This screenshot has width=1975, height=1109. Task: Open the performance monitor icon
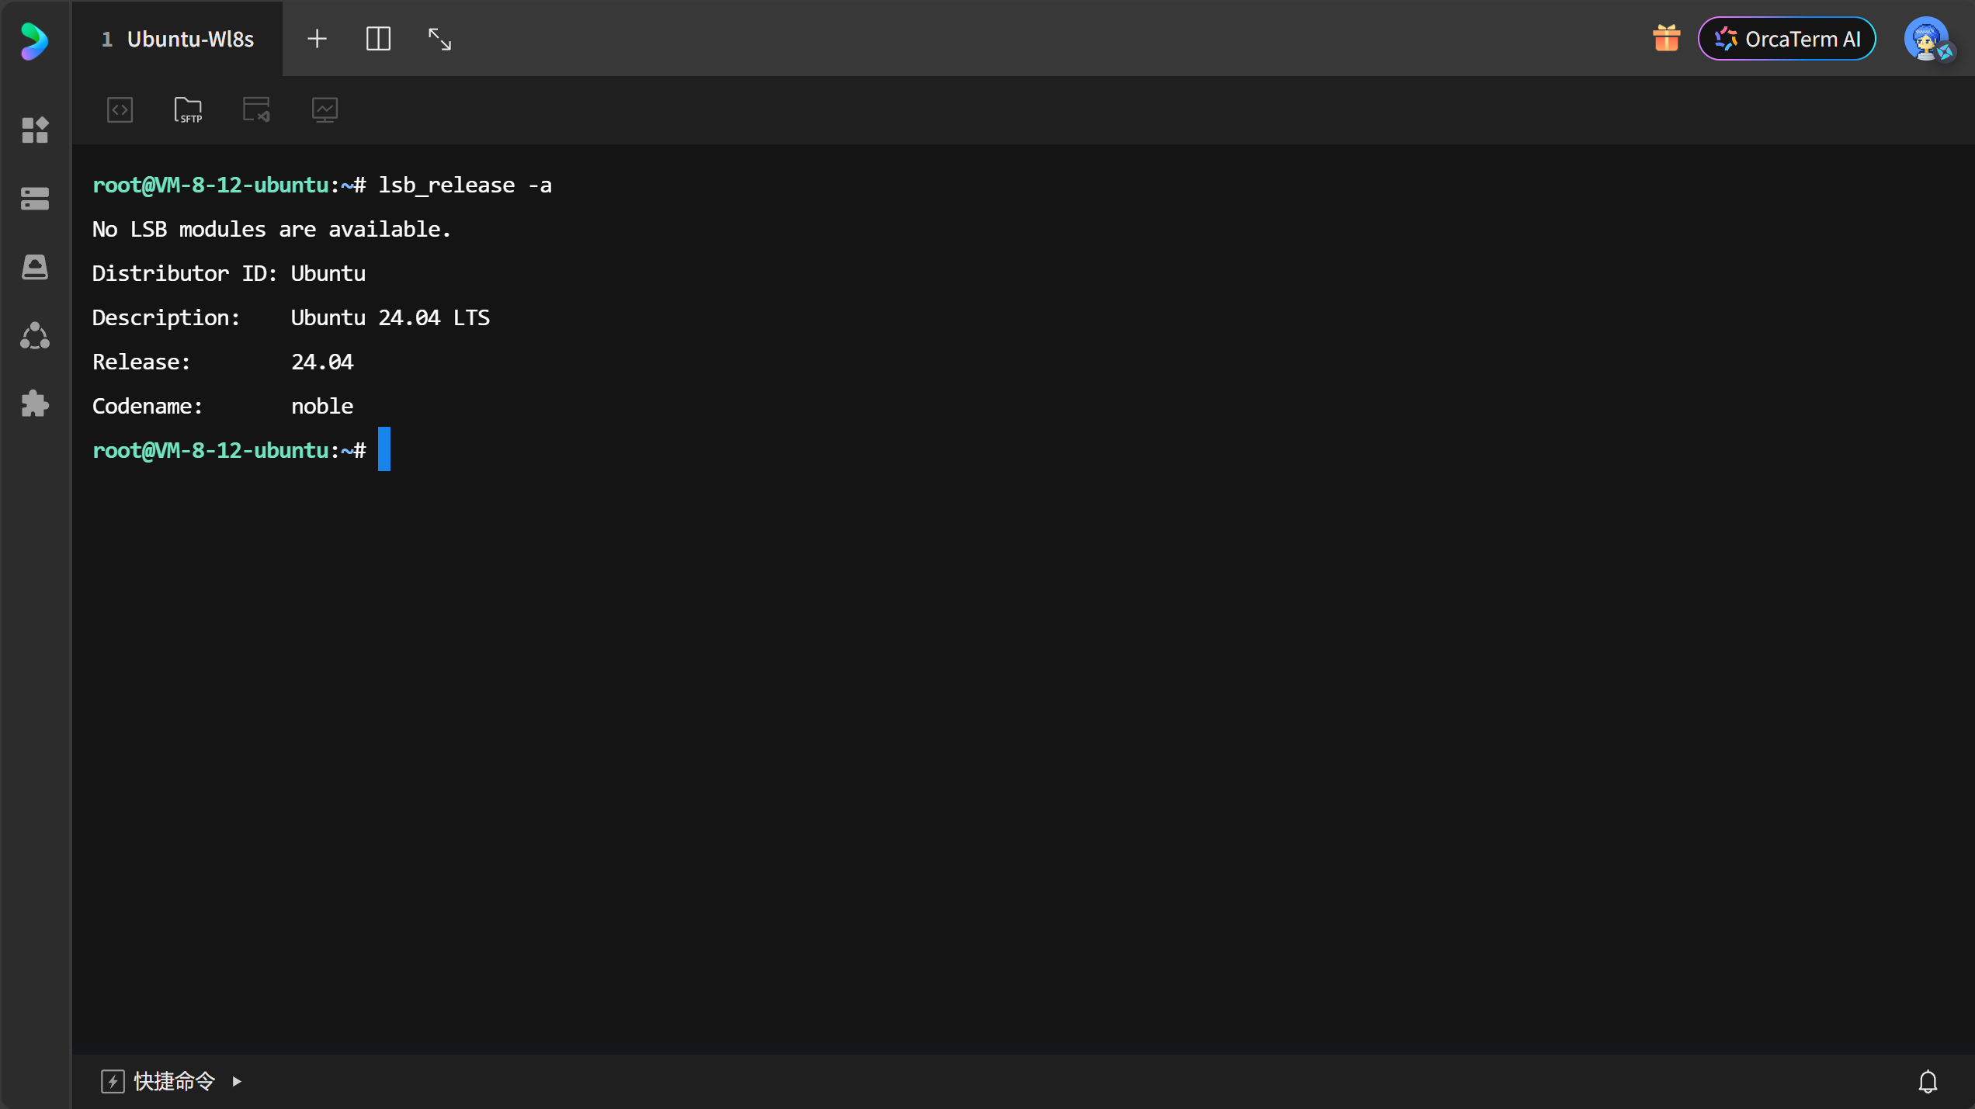tap(325, 109)
